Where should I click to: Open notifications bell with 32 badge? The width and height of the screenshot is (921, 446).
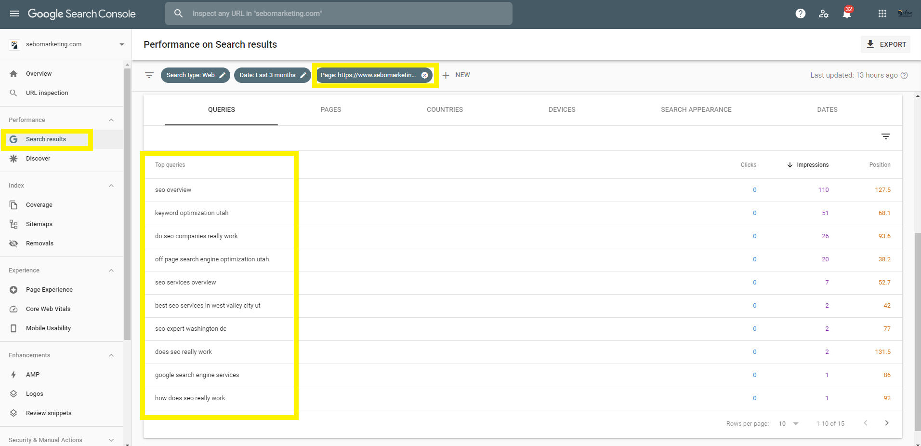click(847, 13)
